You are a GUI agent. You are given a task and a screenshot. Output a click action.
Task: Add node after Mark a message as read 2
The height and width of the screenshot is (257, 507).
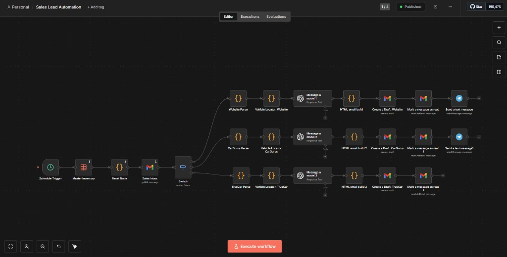[443, 175]
